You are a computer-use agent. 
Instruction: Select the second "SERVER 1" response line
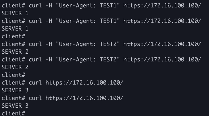(15, 29)
